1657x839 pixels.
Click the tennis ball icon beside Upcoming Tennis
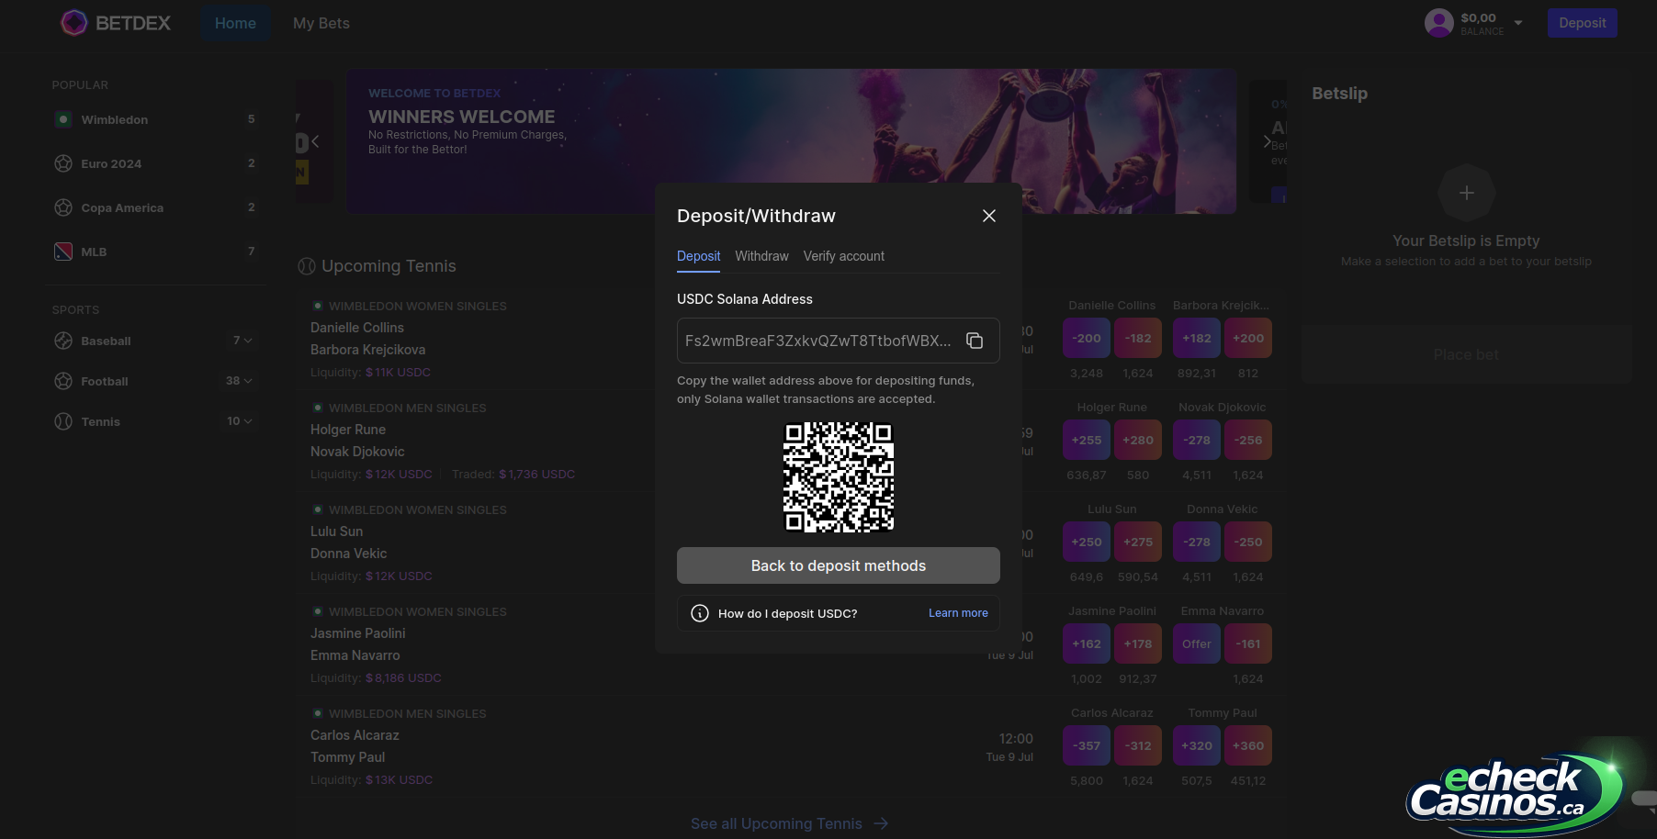pos(307,266)
